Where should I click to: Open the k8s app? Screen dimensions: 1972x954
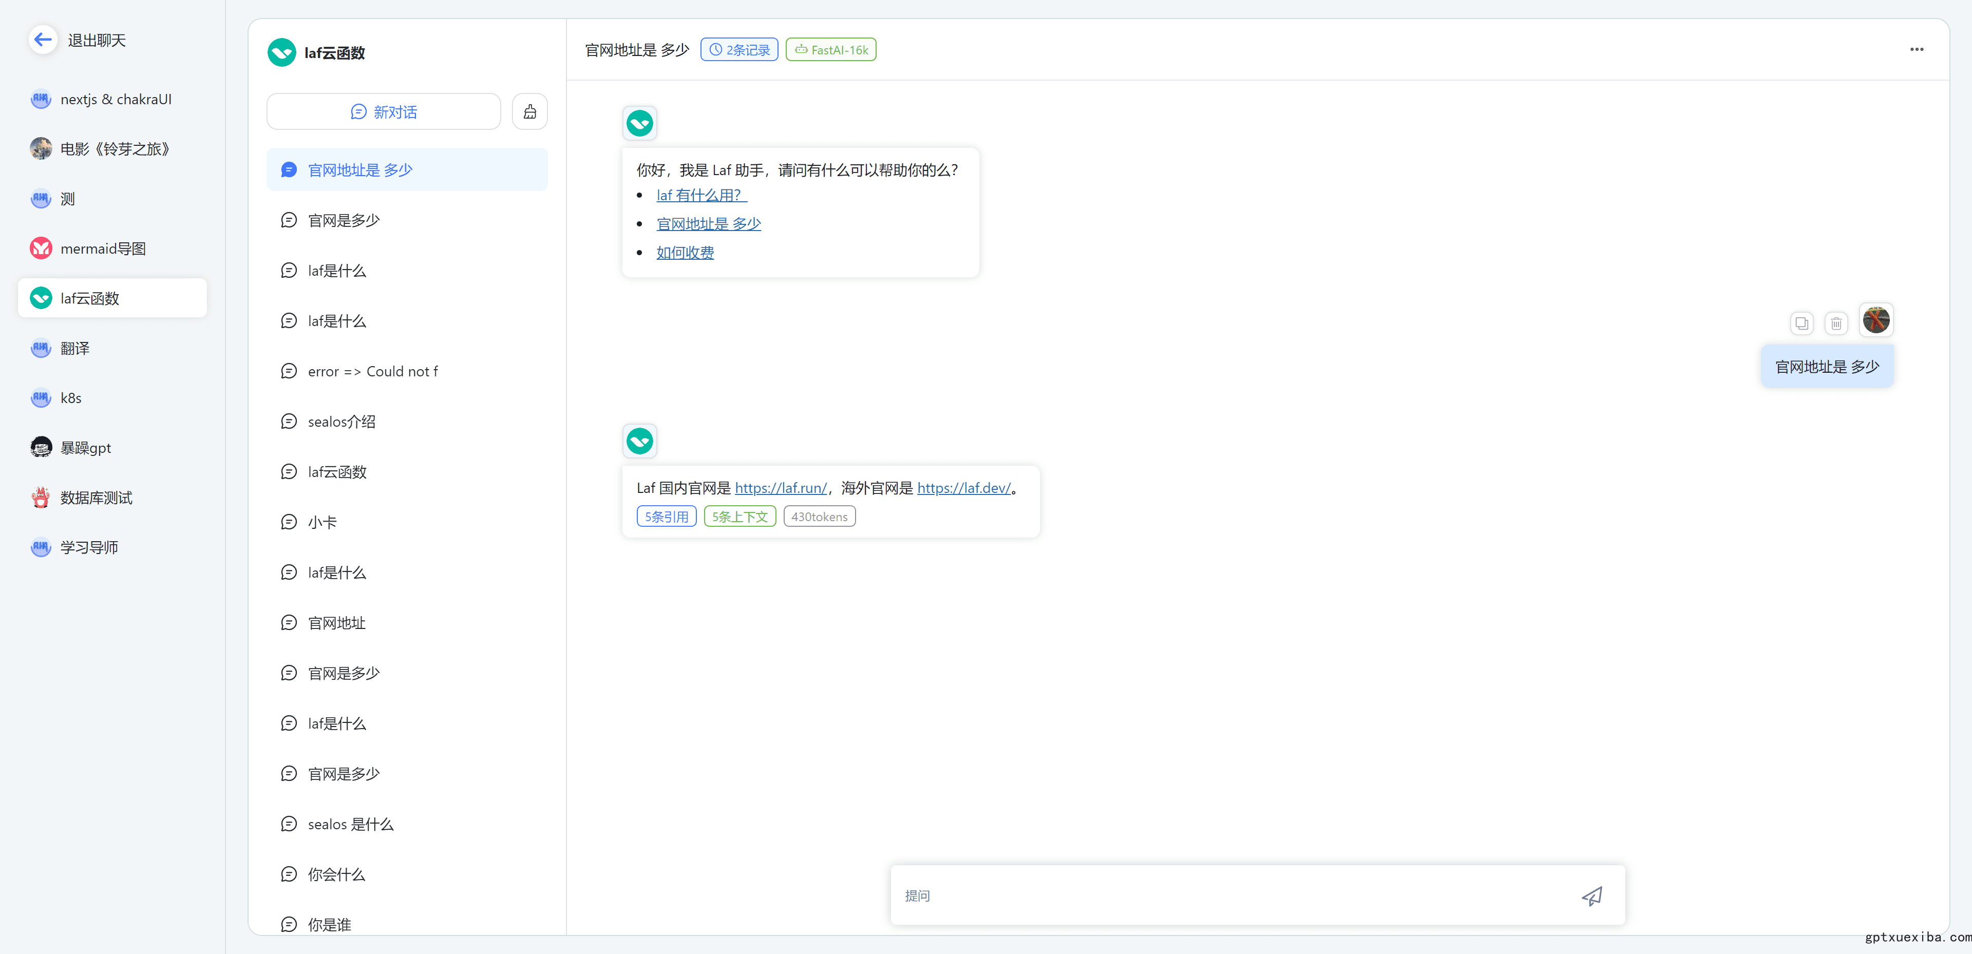click(x=112, y=397)
